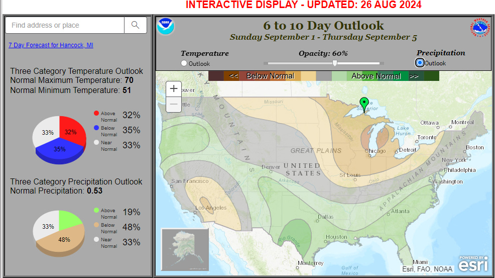Click the Washington label on the map
The width and height of the screenshot is (495, 278).
447,181
